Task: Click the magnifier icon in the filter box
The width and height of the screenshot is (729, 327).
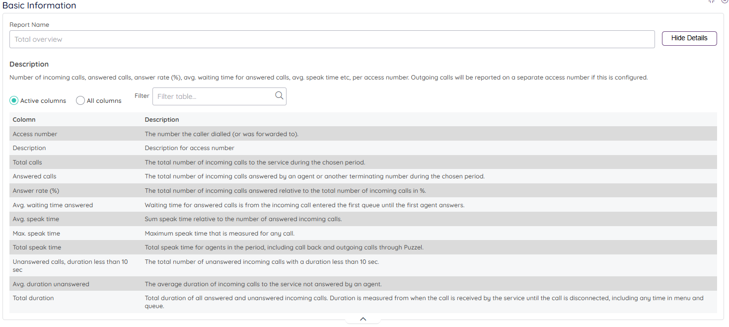Action: point(279,96)
